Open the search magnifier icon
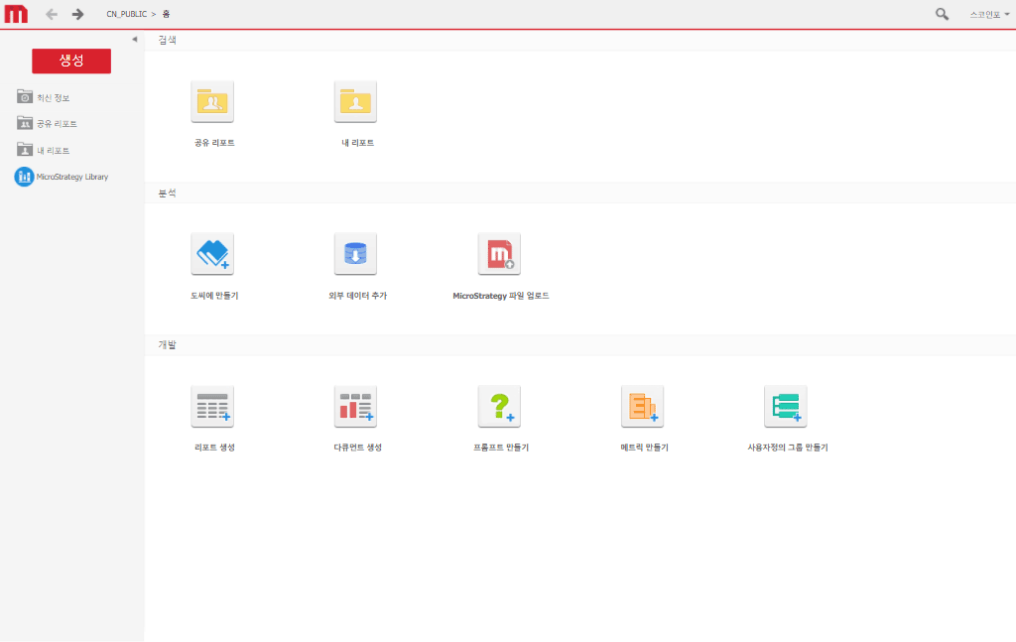Image resolution: width=1016 pixels, height=642 pixels. click(942, 14)
